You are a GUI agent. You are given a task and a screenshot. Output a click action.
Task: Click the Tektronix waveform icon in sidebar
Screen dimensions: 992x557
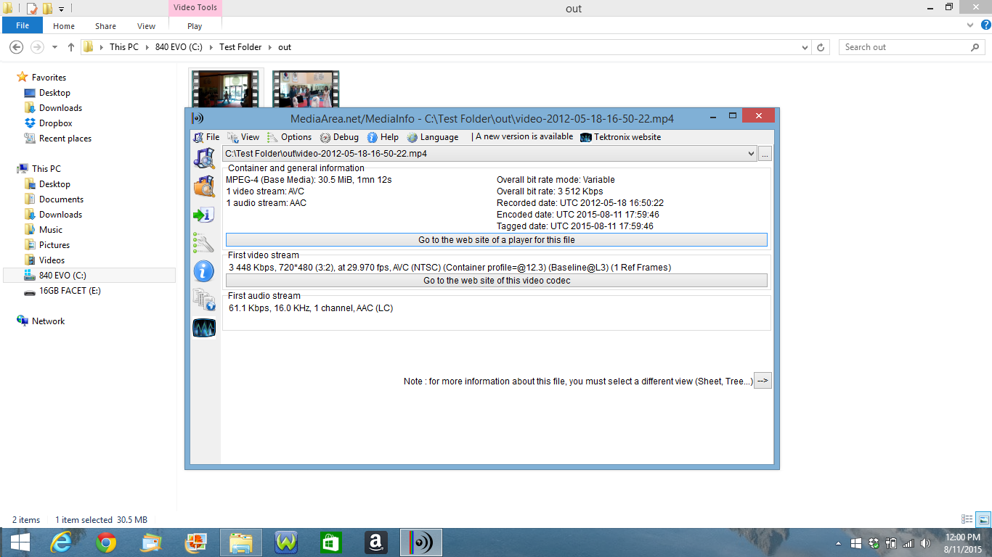(x=204, y=328)
